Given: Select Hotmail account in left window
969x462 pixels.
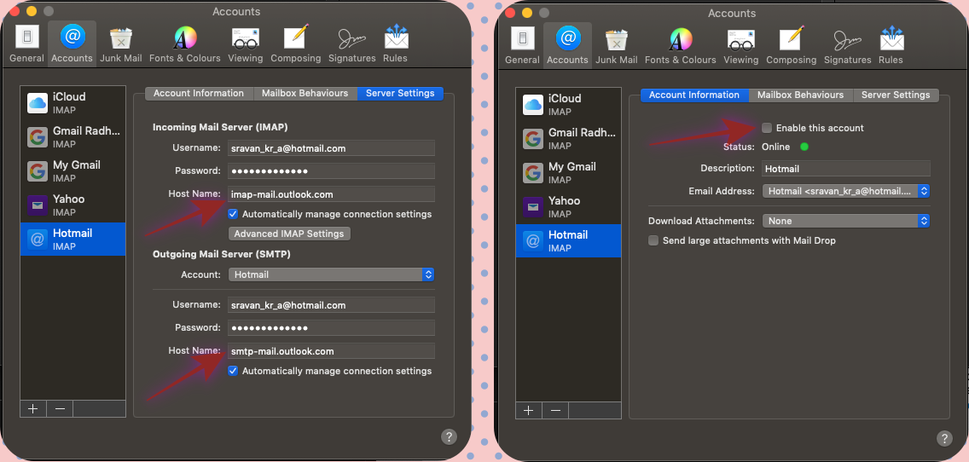Looking at the screenshot, I should click(x=73, y=239).
